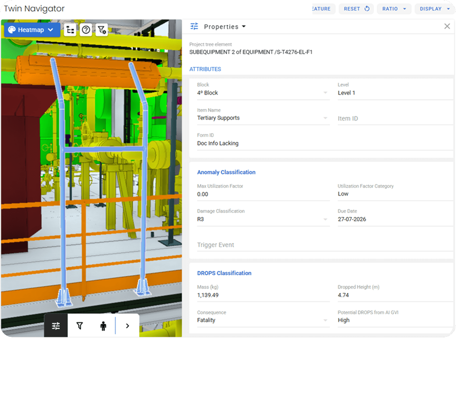The image size is (456, 417).
Task: Open the RATIO menu
Action: (x=394, y=9)
